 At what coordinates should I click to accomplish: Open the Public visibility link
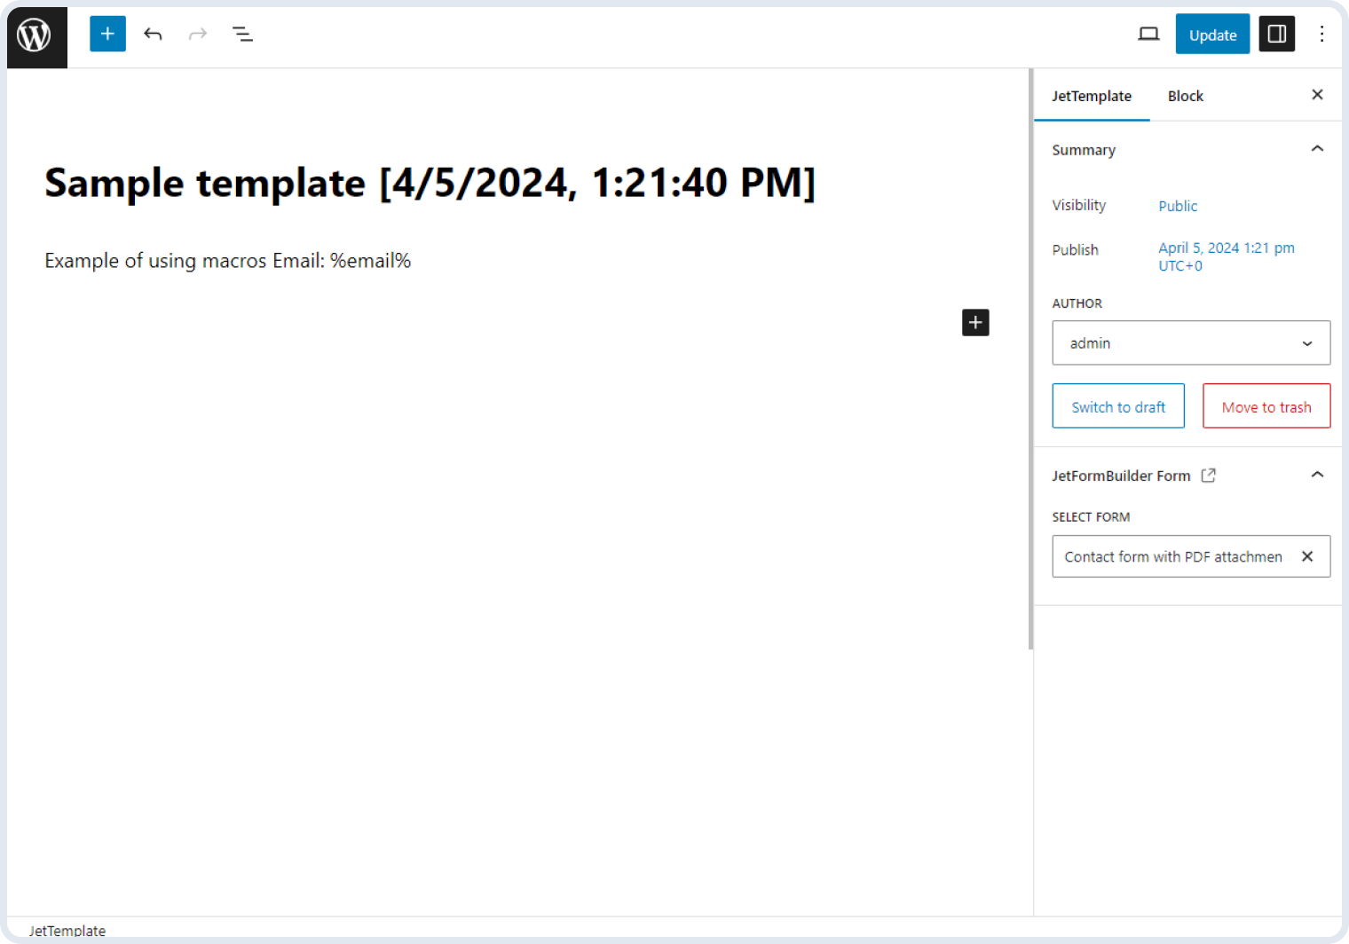click(1178, 206)
